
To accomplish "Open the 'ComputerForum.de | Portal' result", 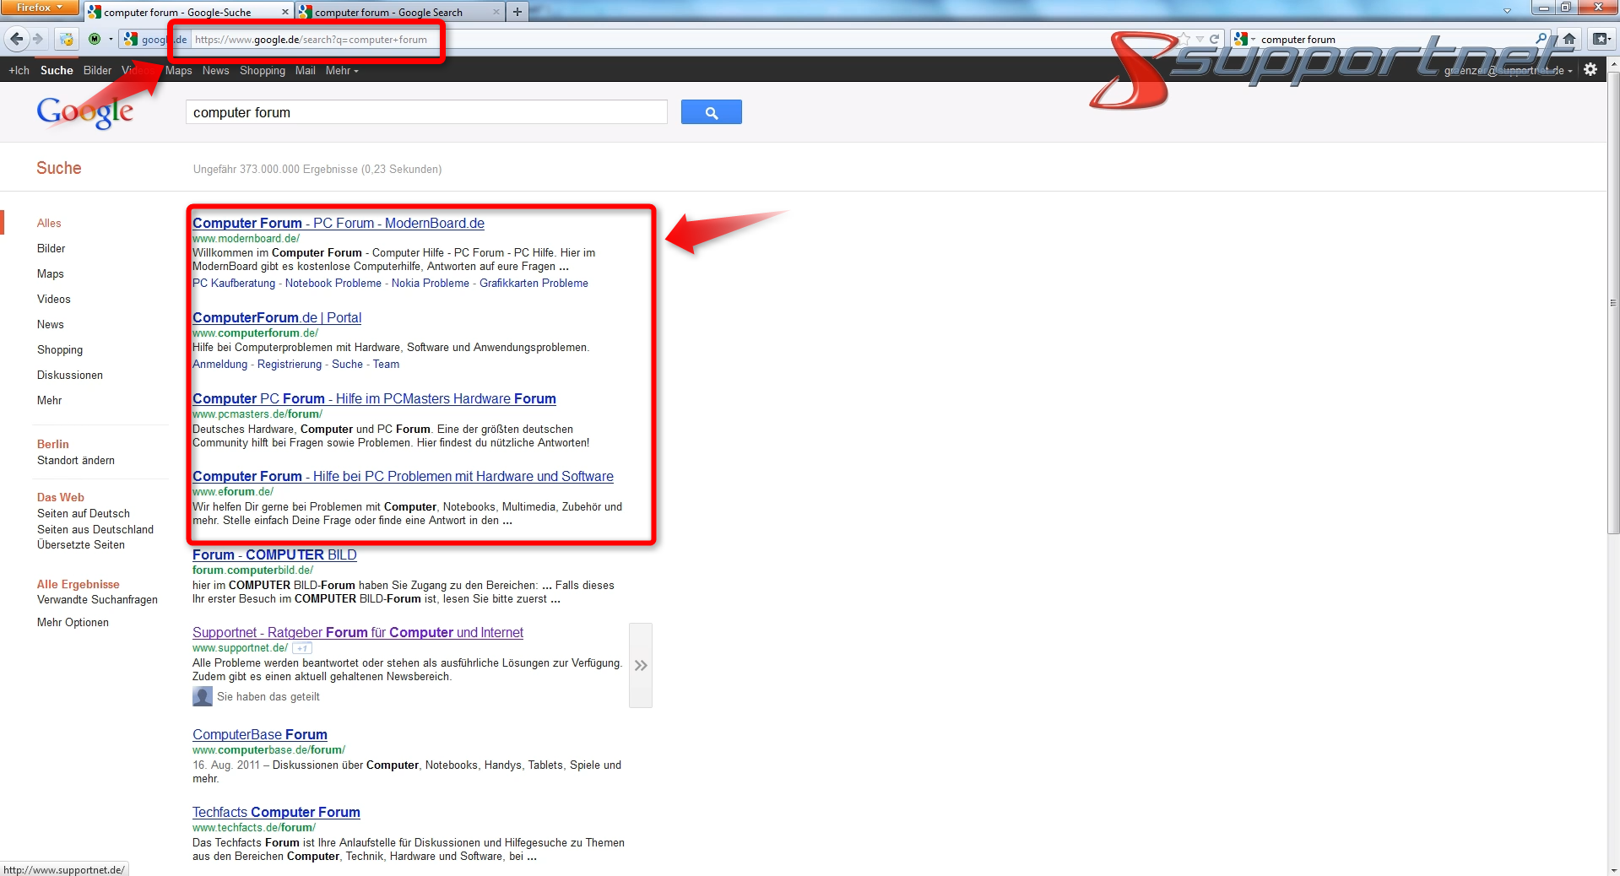I will click(277, 317).
